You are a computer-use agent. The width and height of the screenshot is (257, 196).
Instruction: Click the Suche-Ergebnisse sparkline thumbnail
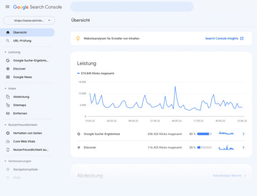point(226,133)
